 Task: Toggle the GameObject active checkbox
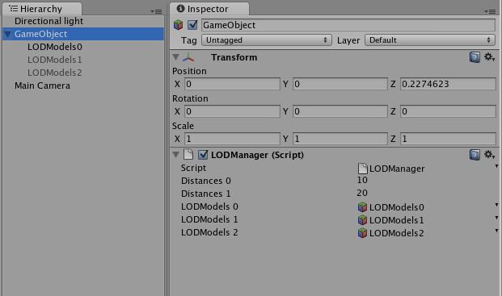192,25
